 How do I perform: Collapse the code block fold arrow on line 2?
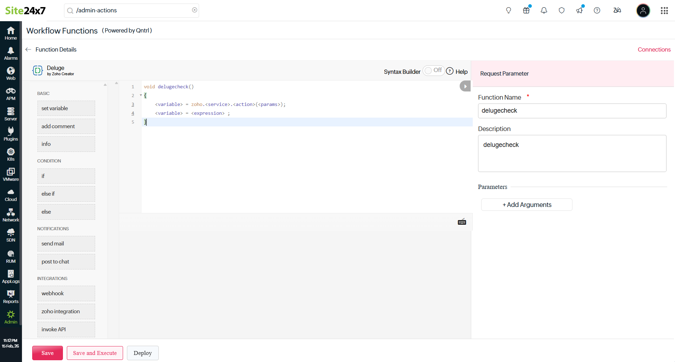coord(141,95)
